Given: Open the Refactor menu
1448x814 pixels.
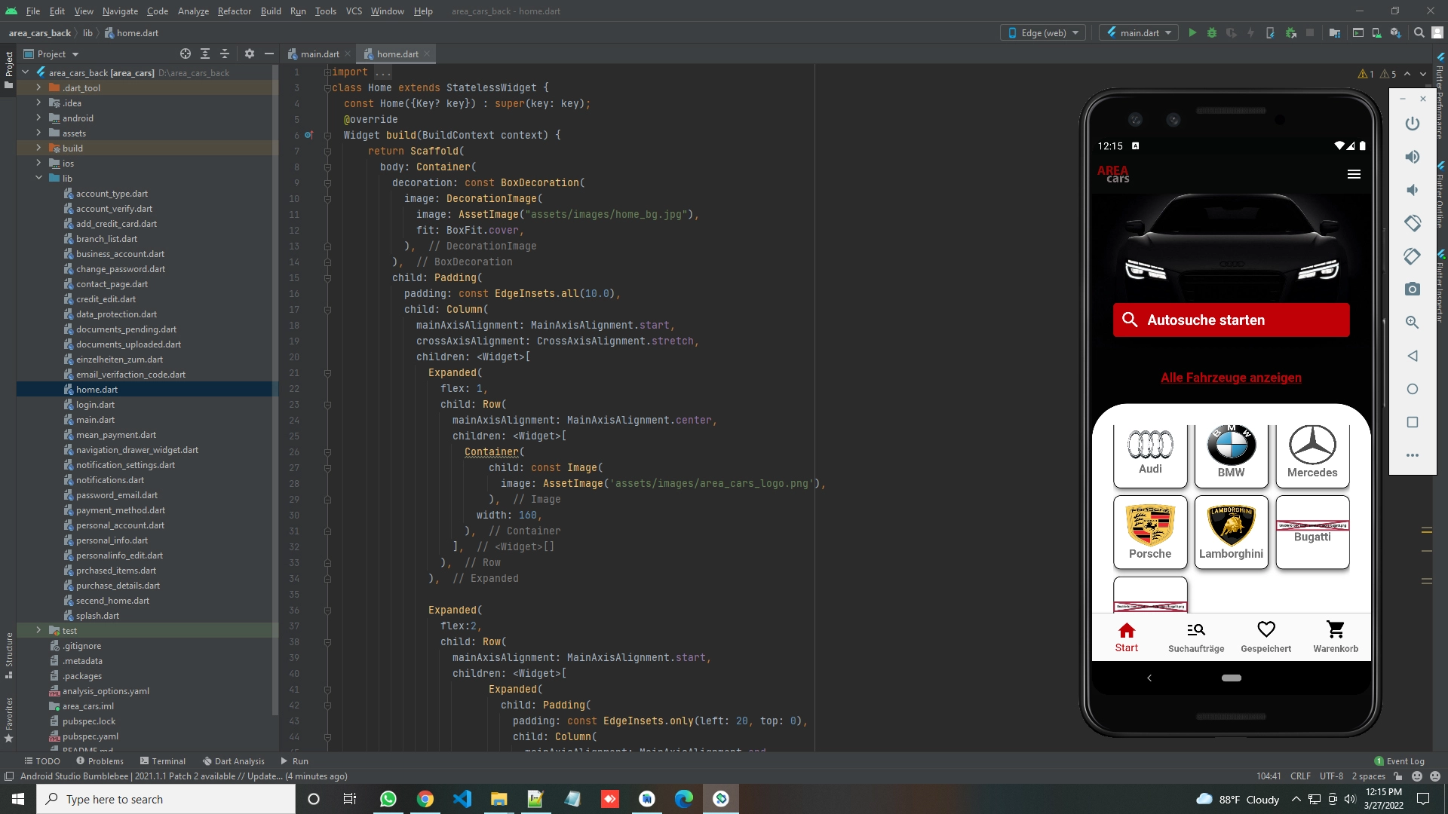Looking at the screenshot, I should click(235, 11).
